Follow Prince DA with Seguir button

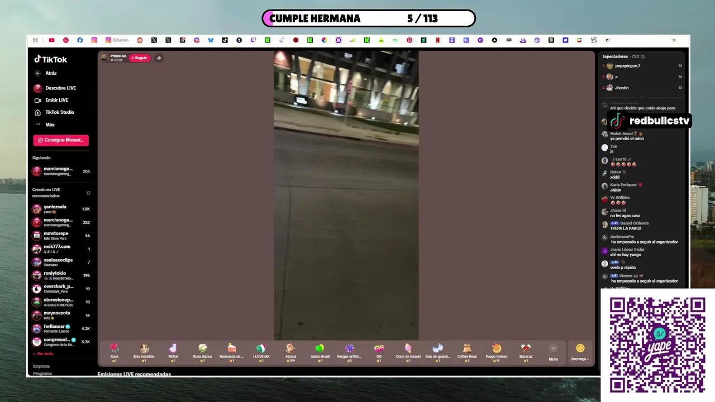pos(140,58)
